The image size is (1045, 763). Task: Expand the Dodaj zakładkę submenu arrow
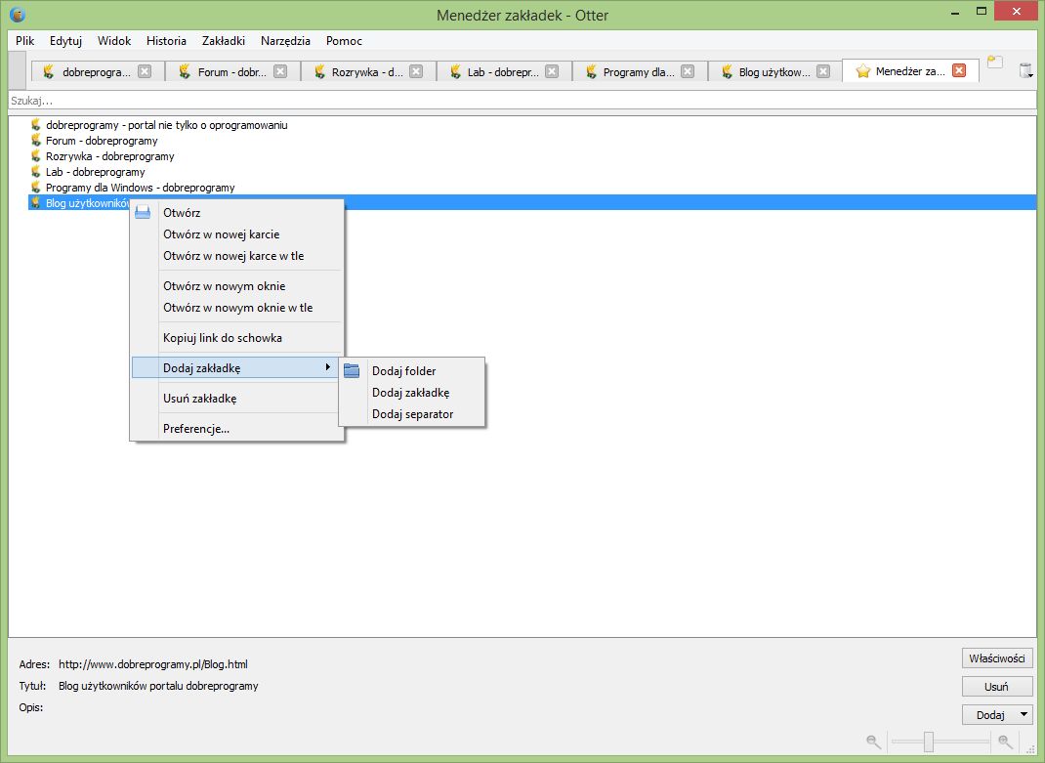(x=328, y=366)
